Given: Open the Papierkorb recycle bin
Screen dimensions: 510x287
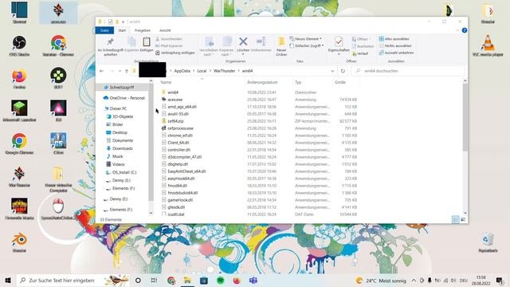Looking at the screenshot, I should pyautogui.click(x=488, y=242).
